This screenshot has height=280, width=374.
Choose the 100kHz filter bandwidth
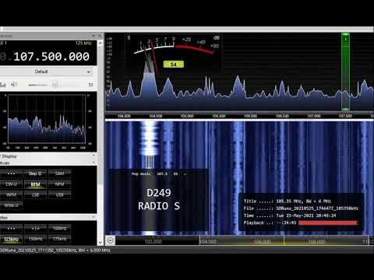pos(59,229)
